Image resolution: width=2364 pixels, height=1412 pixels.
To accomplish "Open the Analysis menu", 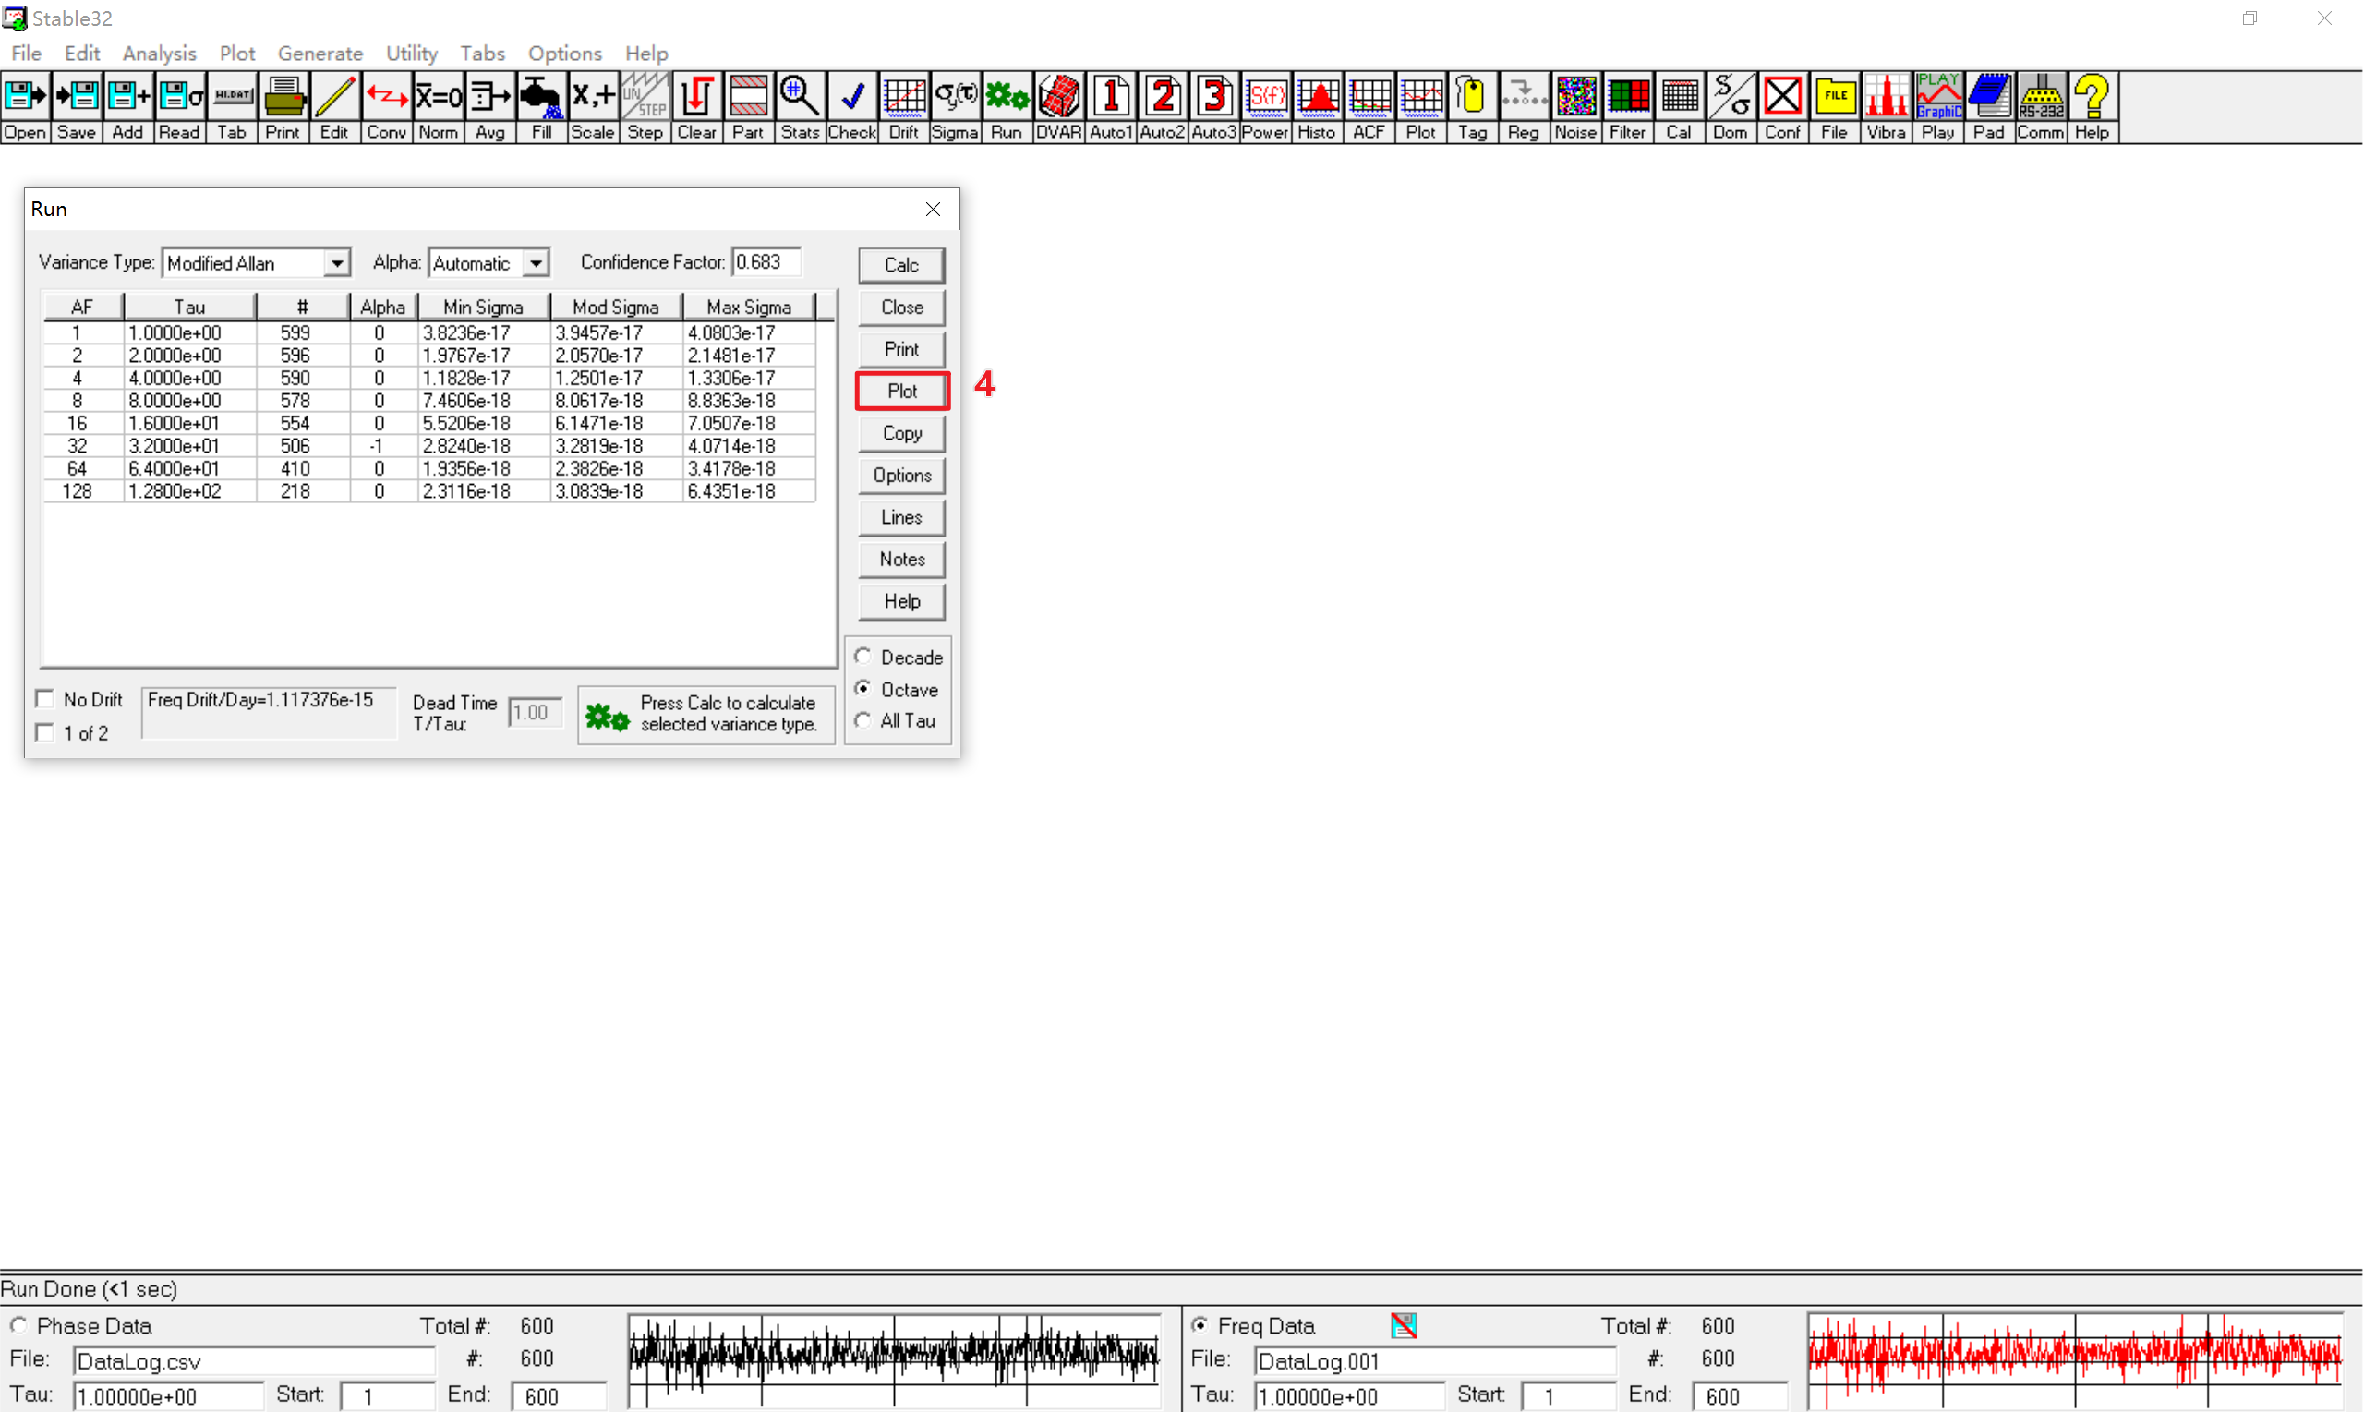I will click(x=159, y=54).
